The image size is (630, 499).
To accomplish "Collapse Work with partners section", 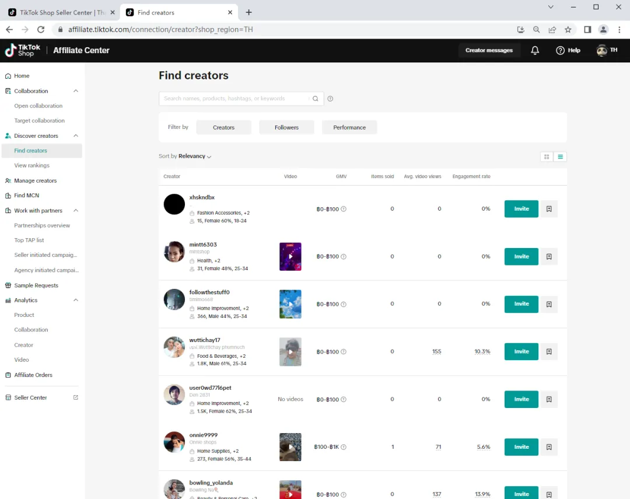I will click(x=75, y=210).
